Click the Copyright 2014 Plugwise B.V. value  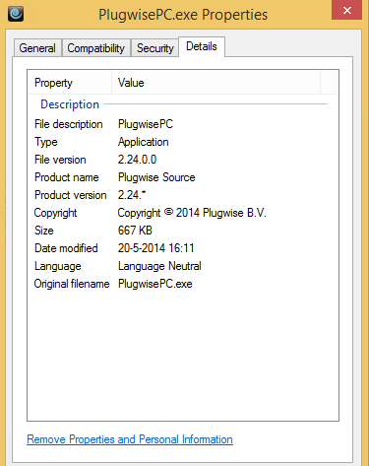tap(192, 213)
